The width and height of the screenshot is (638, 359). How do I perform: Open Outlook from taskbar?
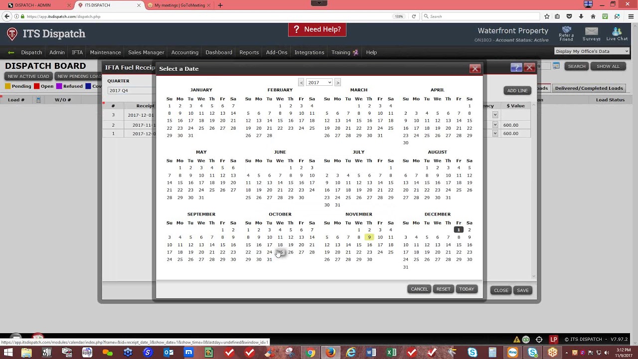click(168, 353)
